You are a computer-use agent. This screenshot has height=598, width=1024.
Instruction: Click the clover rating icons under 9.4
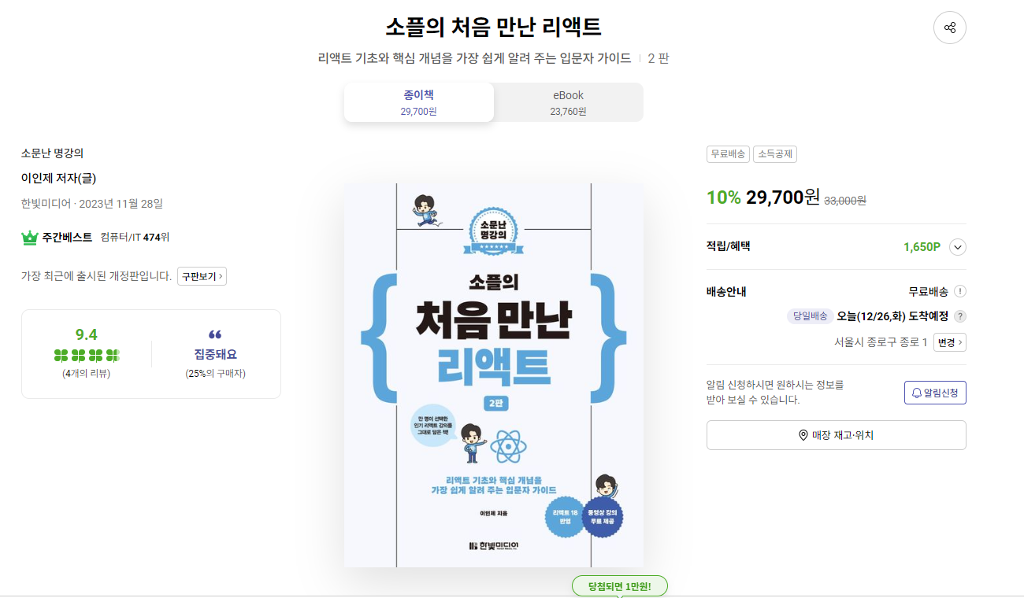tap(87, 355)
